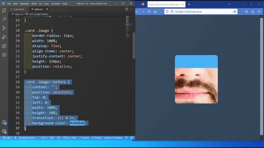
Task: Click Colorize 0 variables status item
Action: tap(113, 138)
